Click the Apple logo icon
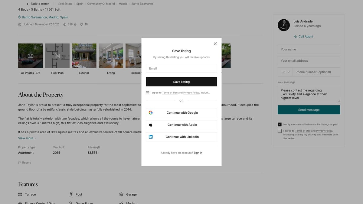The height and width of the screenshot is (204, 363). click(x=151, y=125)
